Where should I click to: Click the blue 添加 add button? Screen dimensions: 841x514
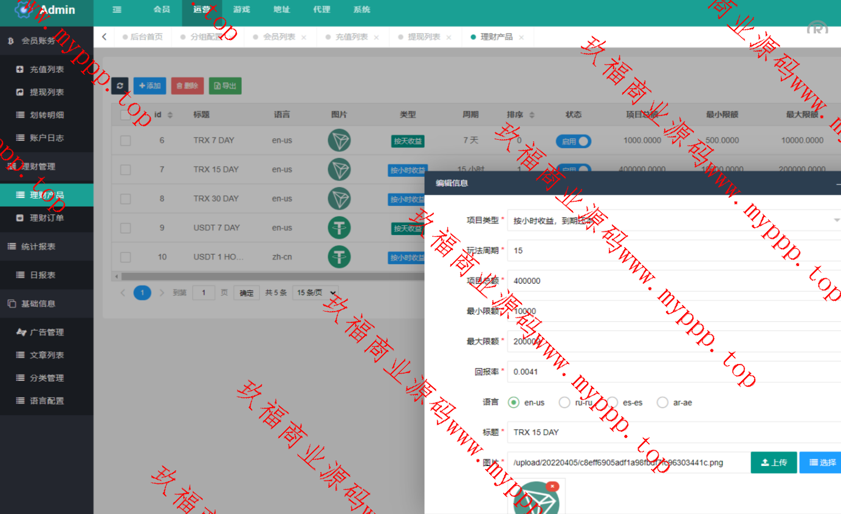[149, 86]
